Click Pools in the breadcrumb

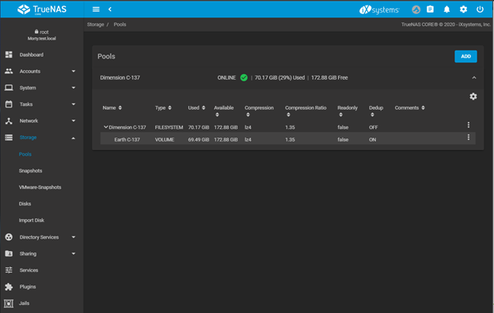coord(120,25)
